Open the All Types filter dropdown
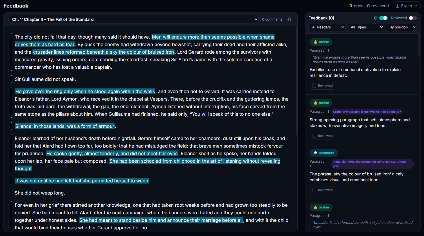424x236 pixels. (365, 27)
